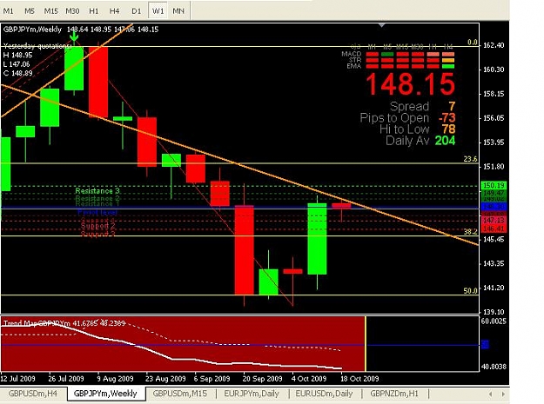Click the Yesterday quotations label
This screenshot has height=404, width=544.
coord(37,46)
